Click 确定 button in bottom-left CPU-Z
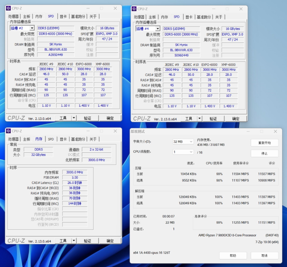This screenshot has width=287, height=267. [110, 241]
